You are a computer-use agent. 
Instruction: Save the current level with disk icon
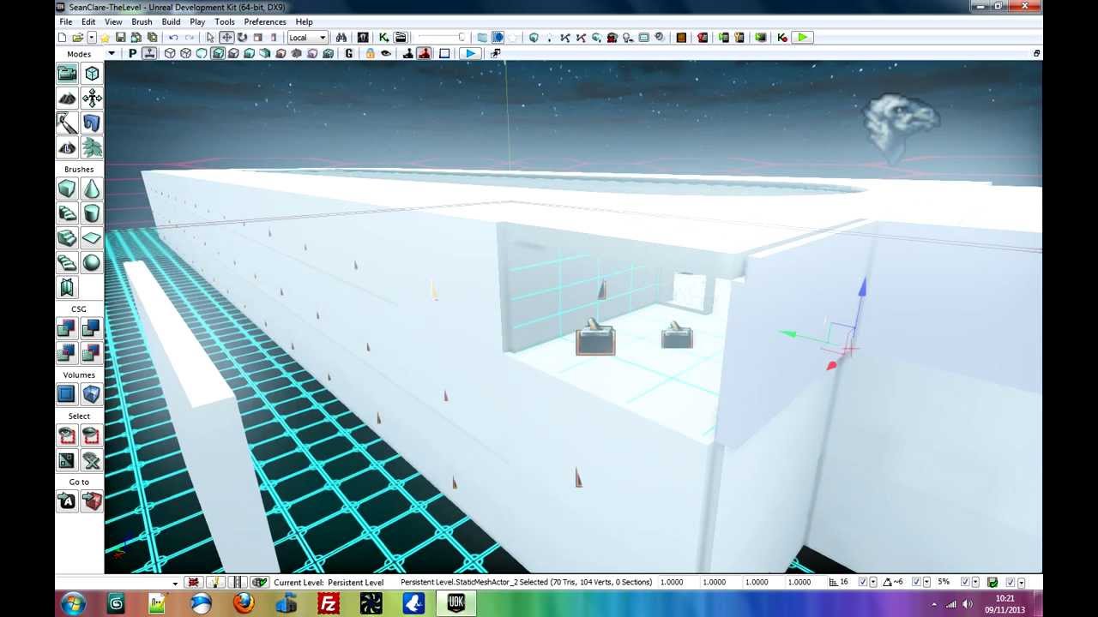tap(120, 38)
